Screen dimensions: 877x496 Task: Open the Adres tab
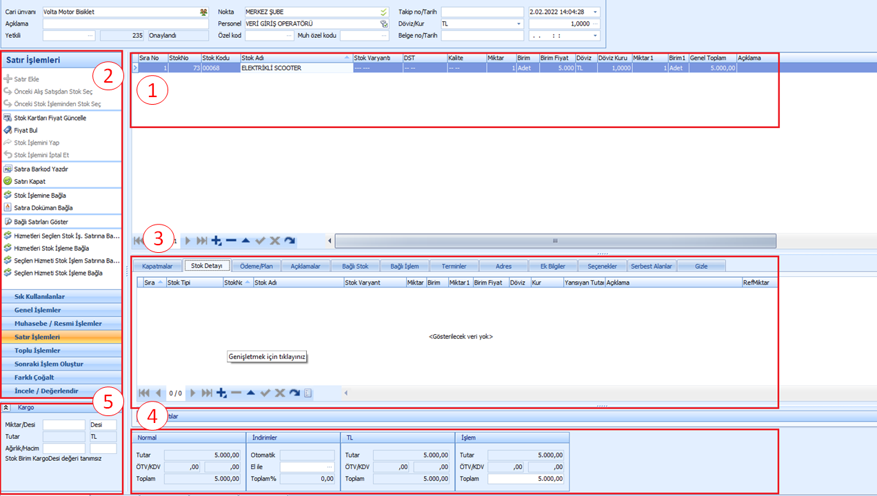[503, 266]
